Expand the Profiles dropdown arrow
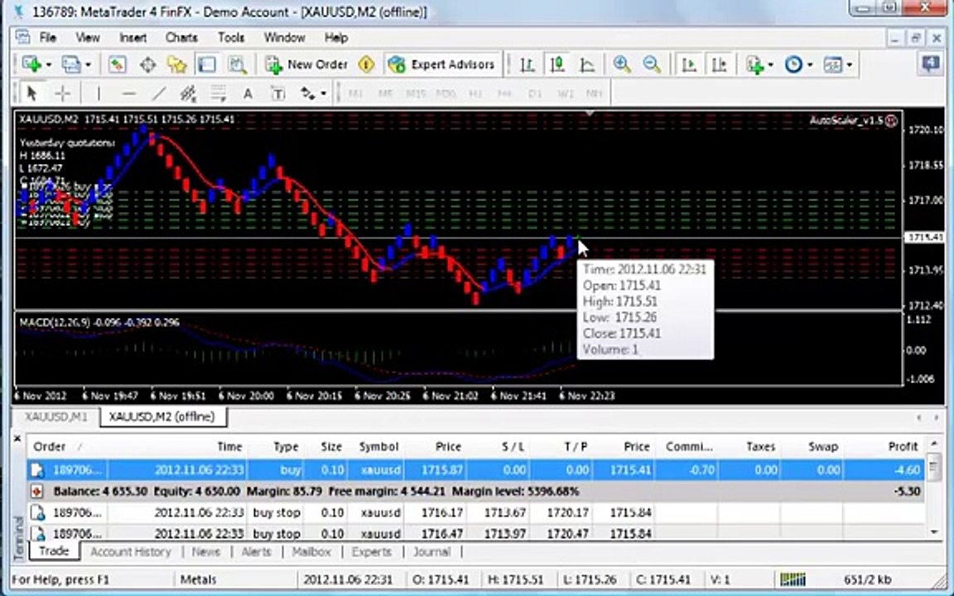954x596 pixels. point(89,65)
